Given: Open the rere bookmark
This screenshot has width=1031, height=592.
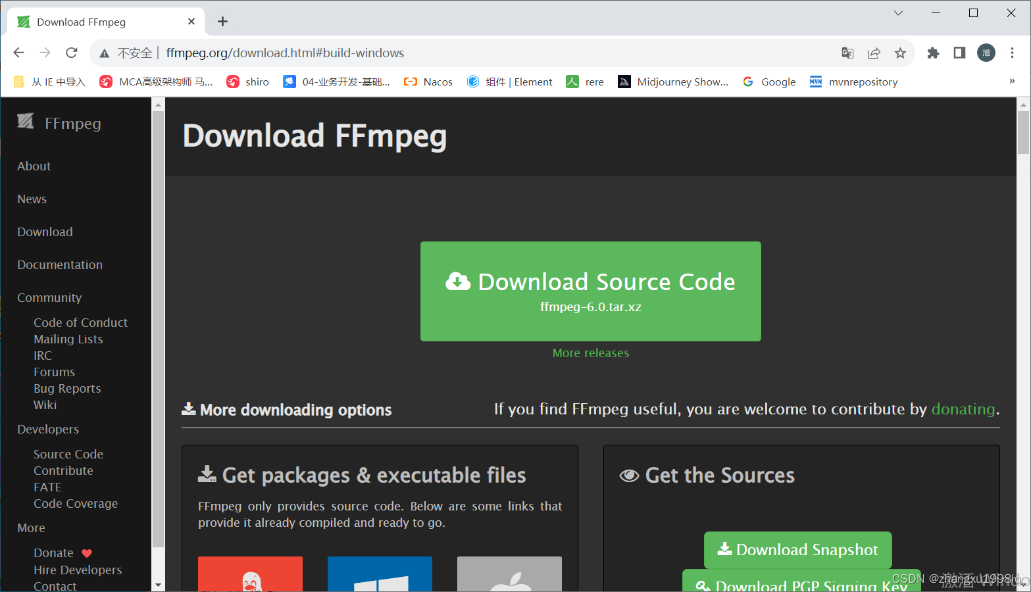Looking at the screenshot, I should (x=585, y=82).
